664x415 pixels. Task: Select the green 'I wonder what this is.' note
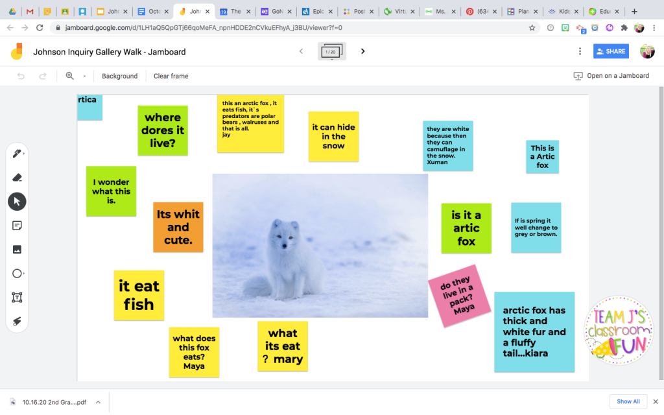(112, 191)
